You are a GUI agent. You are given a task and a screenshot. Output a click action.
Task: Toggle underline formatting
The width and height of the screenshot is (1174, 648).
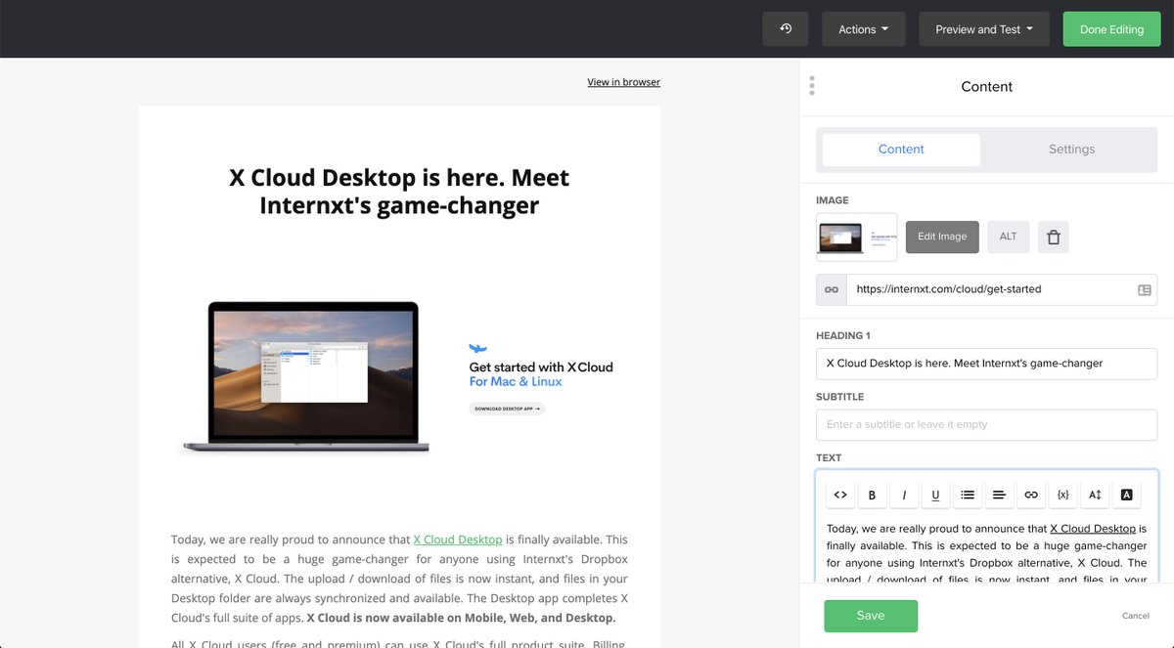[935, 495]
